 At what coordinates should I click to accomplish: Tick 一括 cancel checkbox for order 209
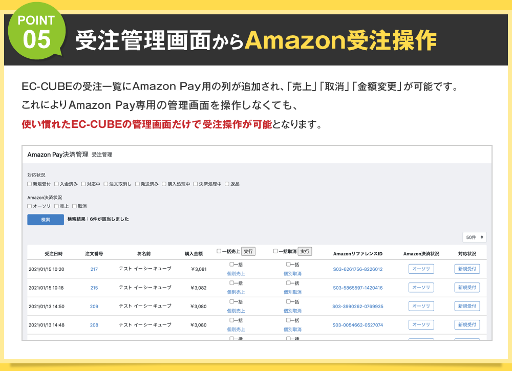pos(288,301)
